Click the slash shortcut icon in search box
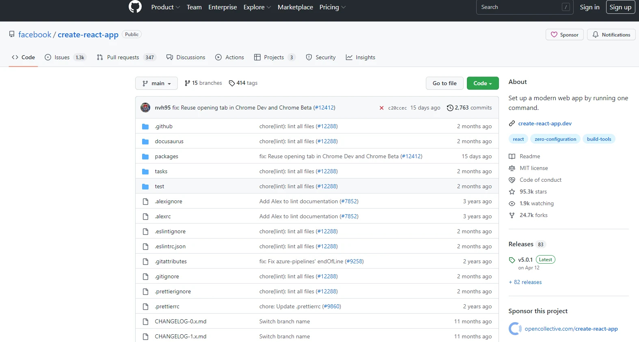 coord(566,7)
